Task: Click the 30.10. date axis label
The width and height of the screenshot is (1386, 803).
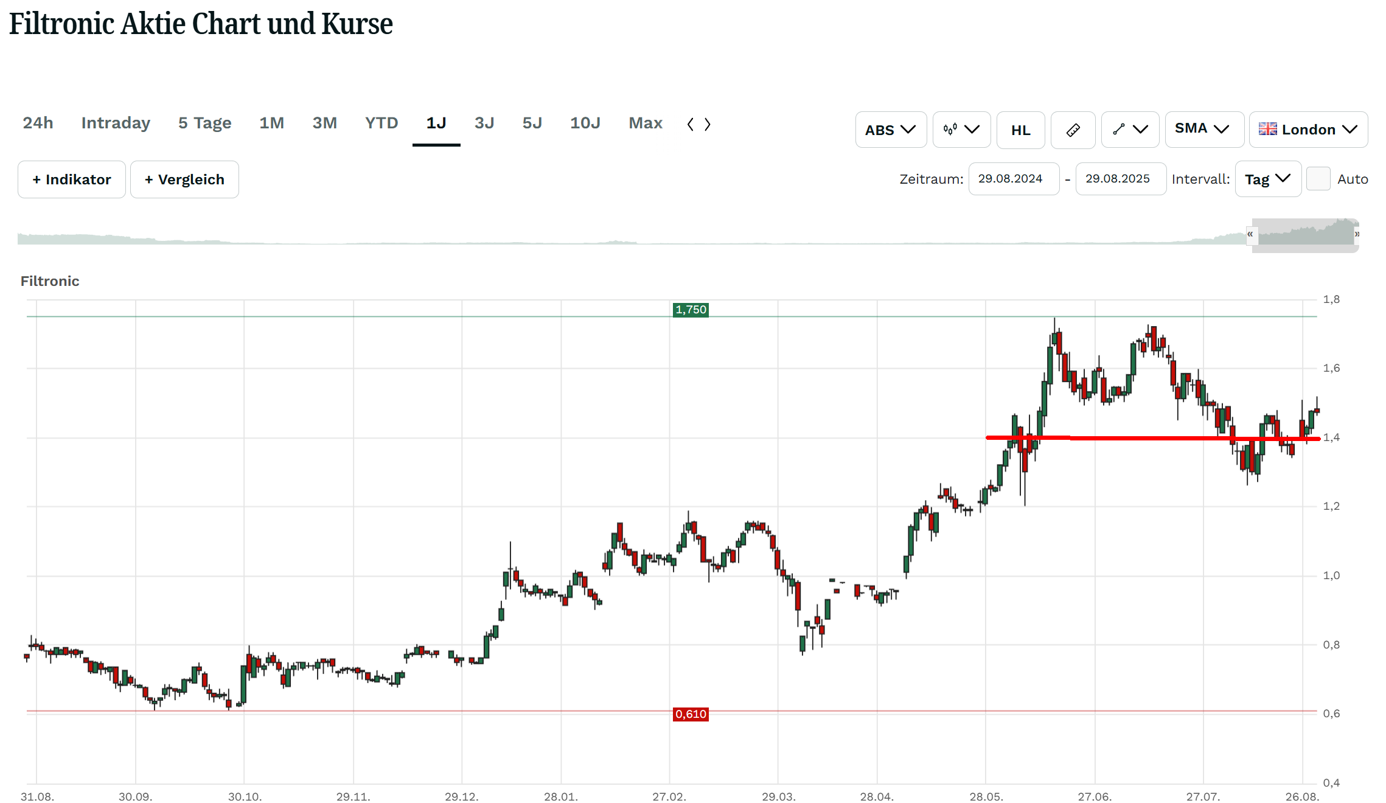Action: [x=245, y=796]
